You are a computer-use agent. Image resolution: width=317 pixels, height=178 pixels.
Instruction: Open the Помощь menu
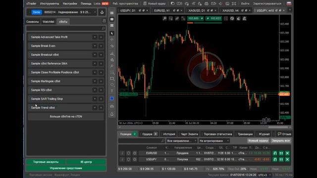(86, 3)
